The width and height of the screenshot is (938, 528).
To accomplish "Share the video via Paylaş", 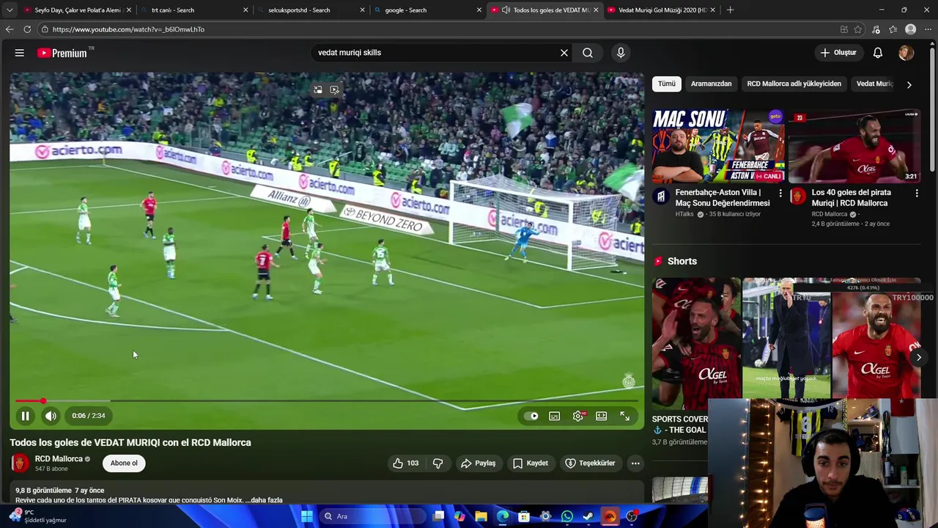I will point(479,463).
